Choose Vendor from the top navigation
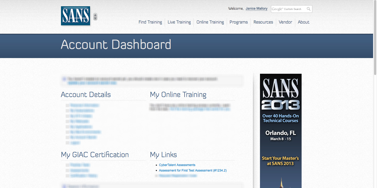This screenshot has height=188, width=377. pyautogui.click(x=285, y=22)
